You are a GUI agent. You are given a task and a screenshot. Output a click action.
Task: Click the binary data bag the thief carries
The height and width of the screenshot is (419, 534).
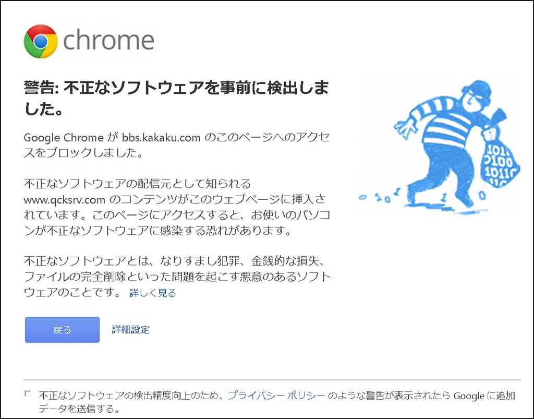[501, 164]
